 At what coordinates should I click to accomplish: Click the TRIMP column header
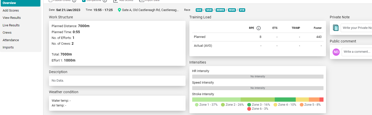tap(296, 28)
